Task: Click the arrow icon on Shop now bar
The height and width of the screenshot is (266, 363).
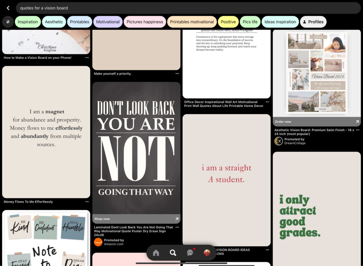Action: (x=177, y=219)
